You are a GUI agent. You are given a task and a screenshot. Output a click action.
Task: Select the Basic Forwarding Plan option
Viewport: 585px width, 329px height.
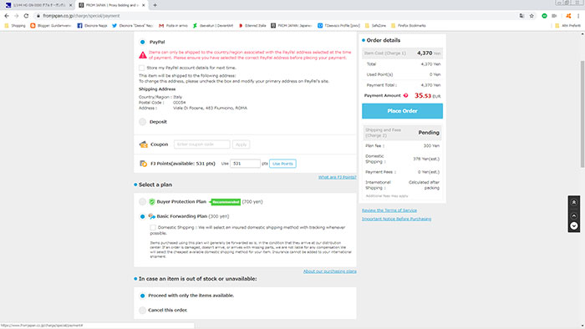tap(143, 216)
